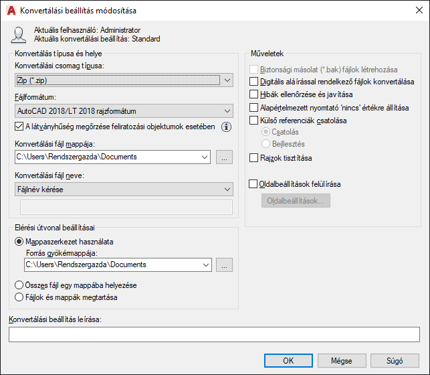
Task: Check Hibák ellenőrzése és javítása
Action: (253, 94)
